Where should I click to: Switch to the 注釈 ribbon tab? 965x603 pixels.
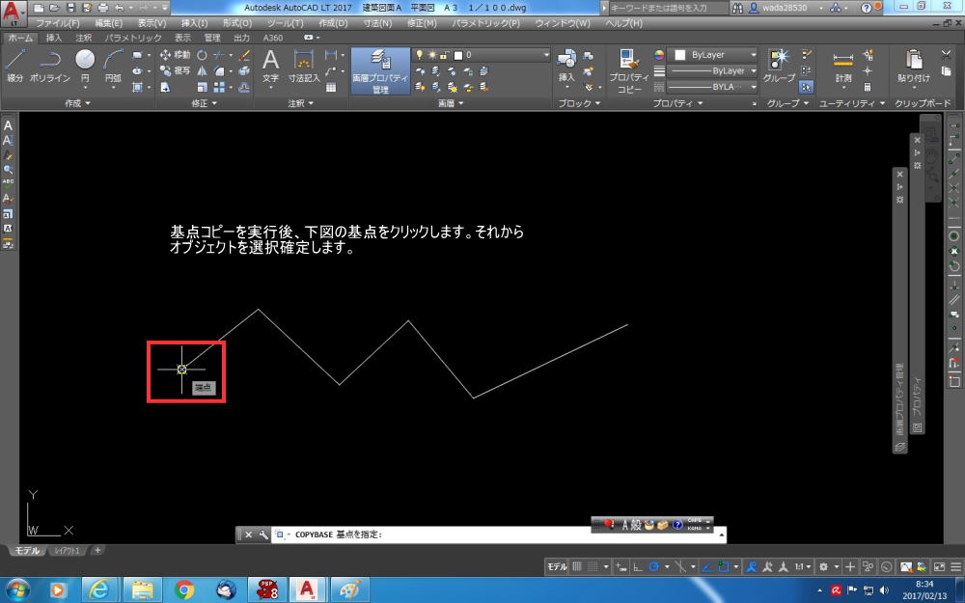tap(84, 38)
